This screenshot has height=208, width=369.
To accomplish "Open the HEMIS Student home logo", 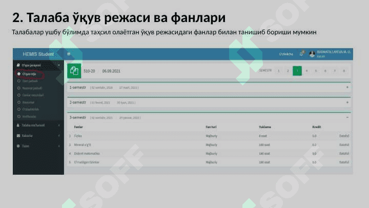I will click(x=38, y=54).
